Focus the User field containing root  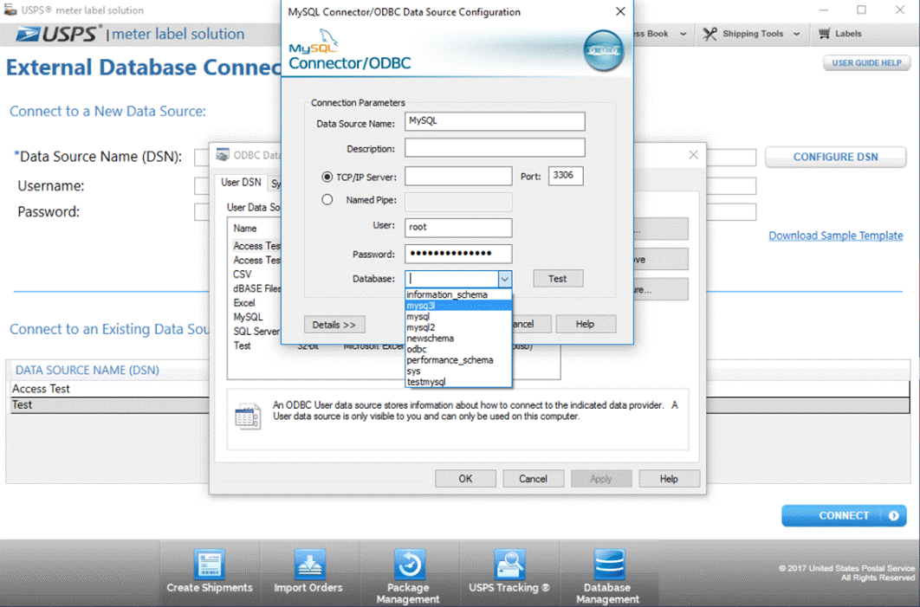point(458,228)
